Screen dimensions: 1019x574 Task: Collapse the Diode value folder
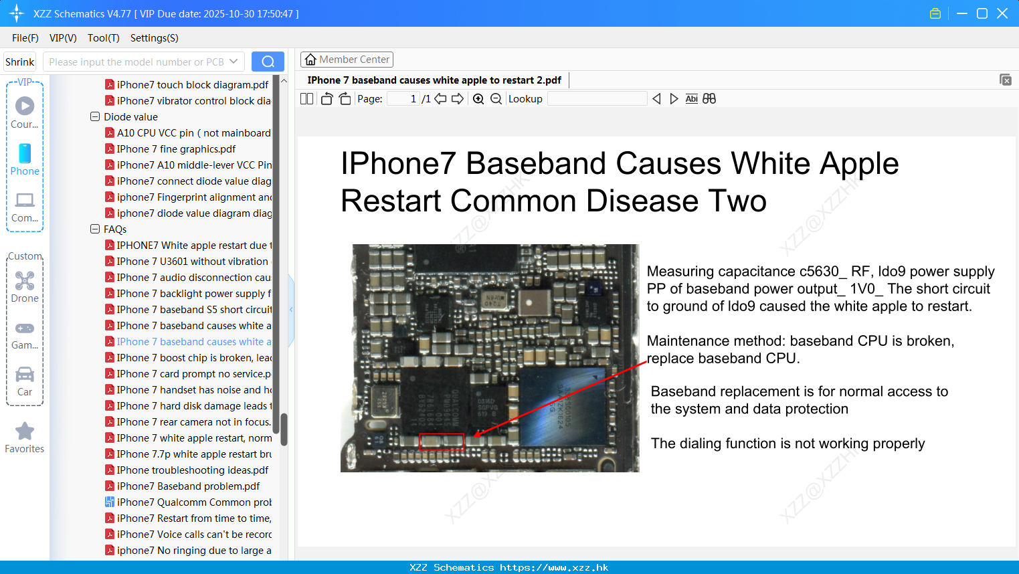pos(95,116)
